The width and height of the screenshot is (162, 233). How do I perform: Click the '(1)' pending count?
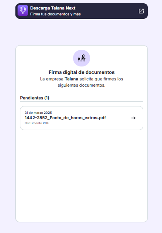47,98
